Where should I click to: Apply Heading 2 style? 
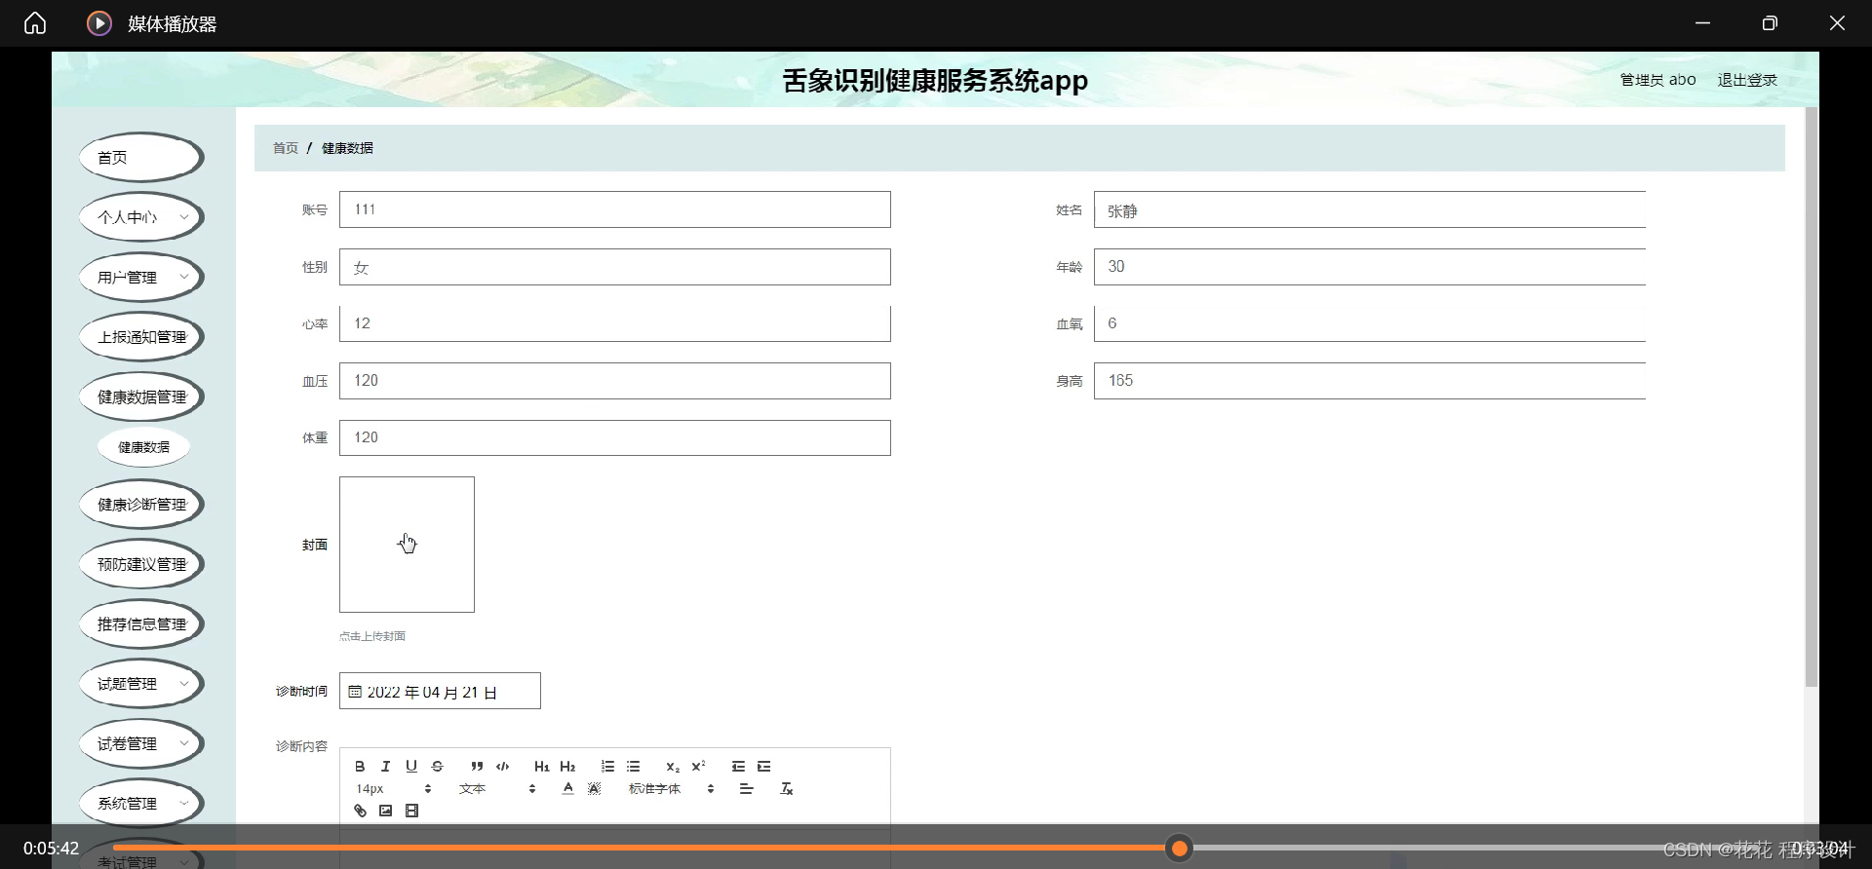(567, 767)
